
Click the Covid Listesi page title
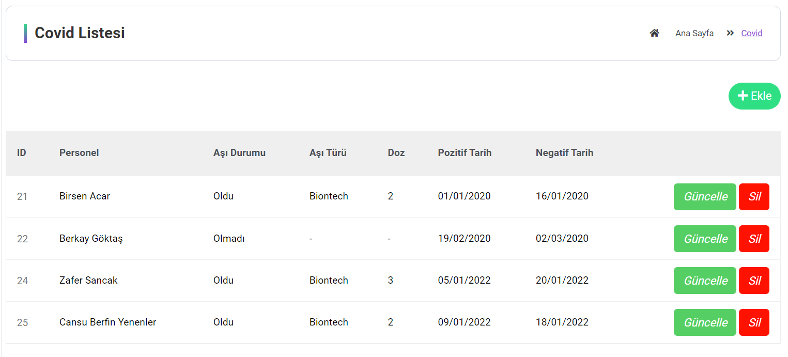(80, 33)
